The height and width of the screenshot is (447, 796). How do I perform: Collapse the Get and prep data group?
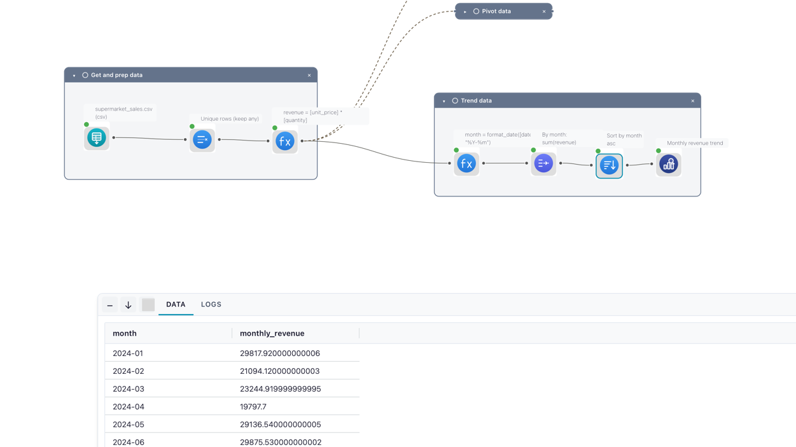click(74, 76)
